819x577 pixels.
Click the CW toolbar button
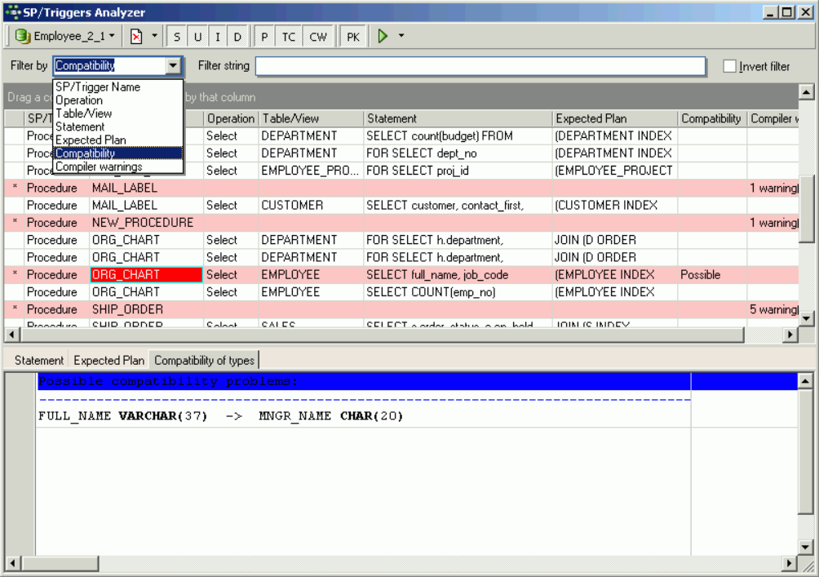tap(317, 37)
